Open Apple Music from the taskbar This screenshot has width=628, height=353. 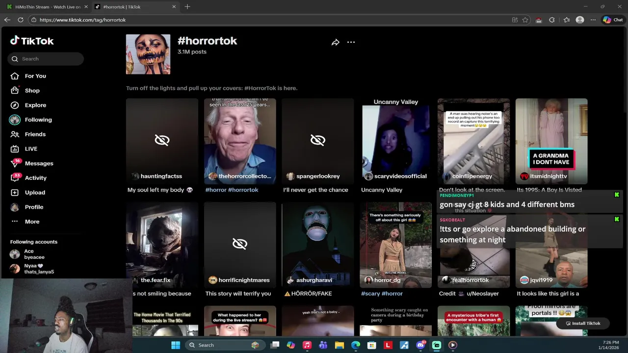[x=307, y=345]
